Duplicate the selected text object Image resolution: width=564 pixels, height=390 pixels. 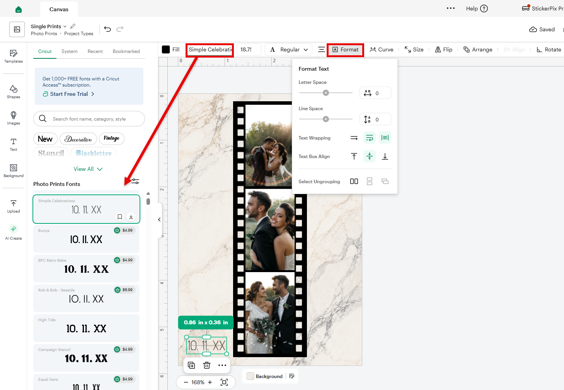(x=191, y=365)
